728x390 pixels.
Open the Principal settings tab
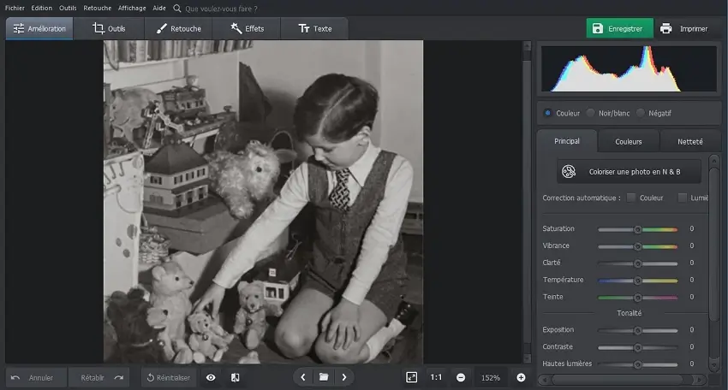coord(566,141)
